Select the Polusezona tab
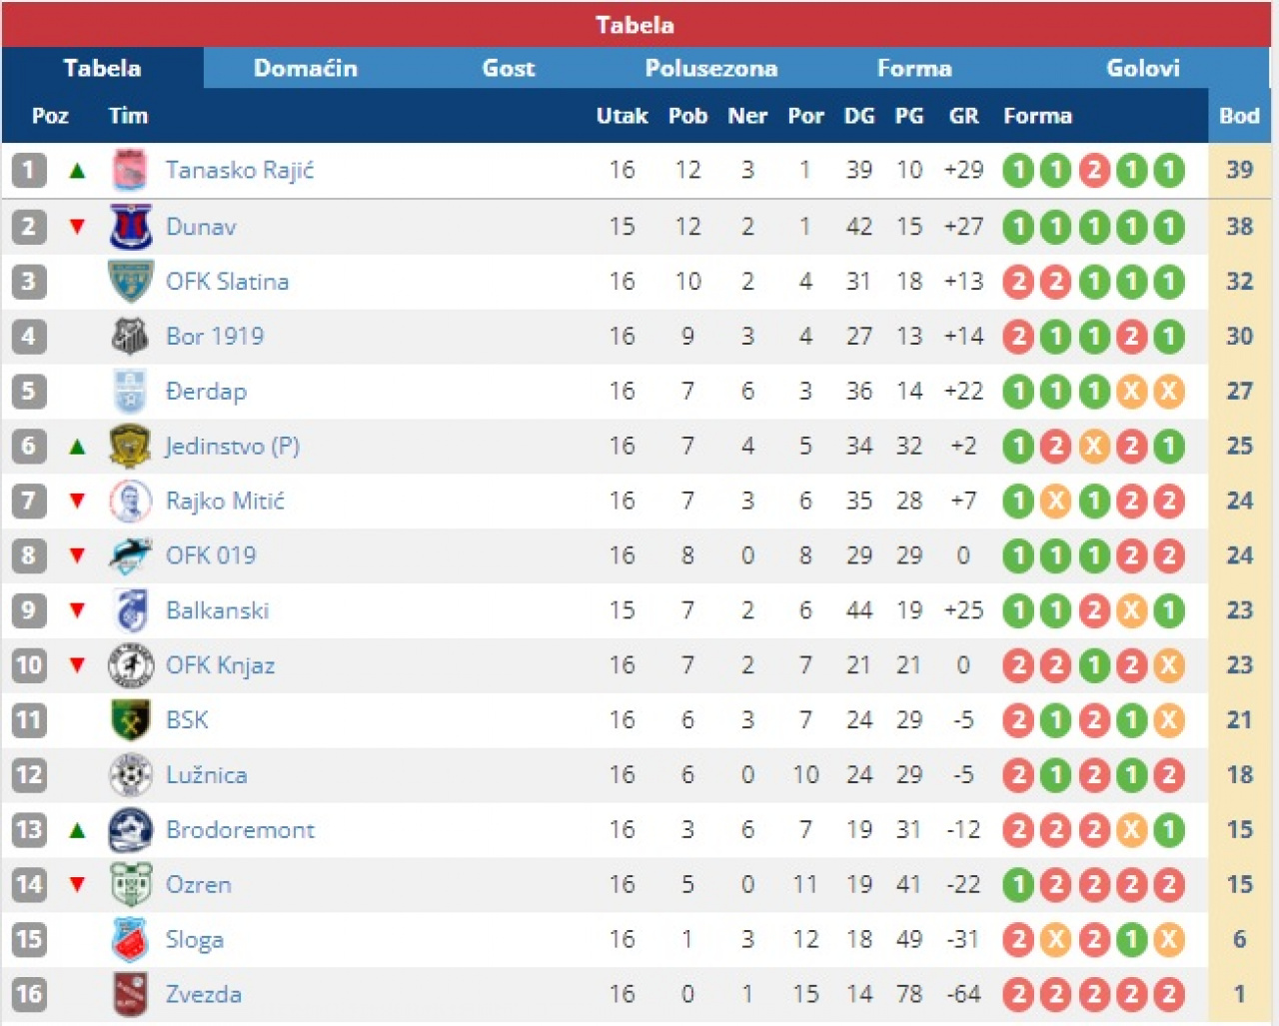 [710, 68]
